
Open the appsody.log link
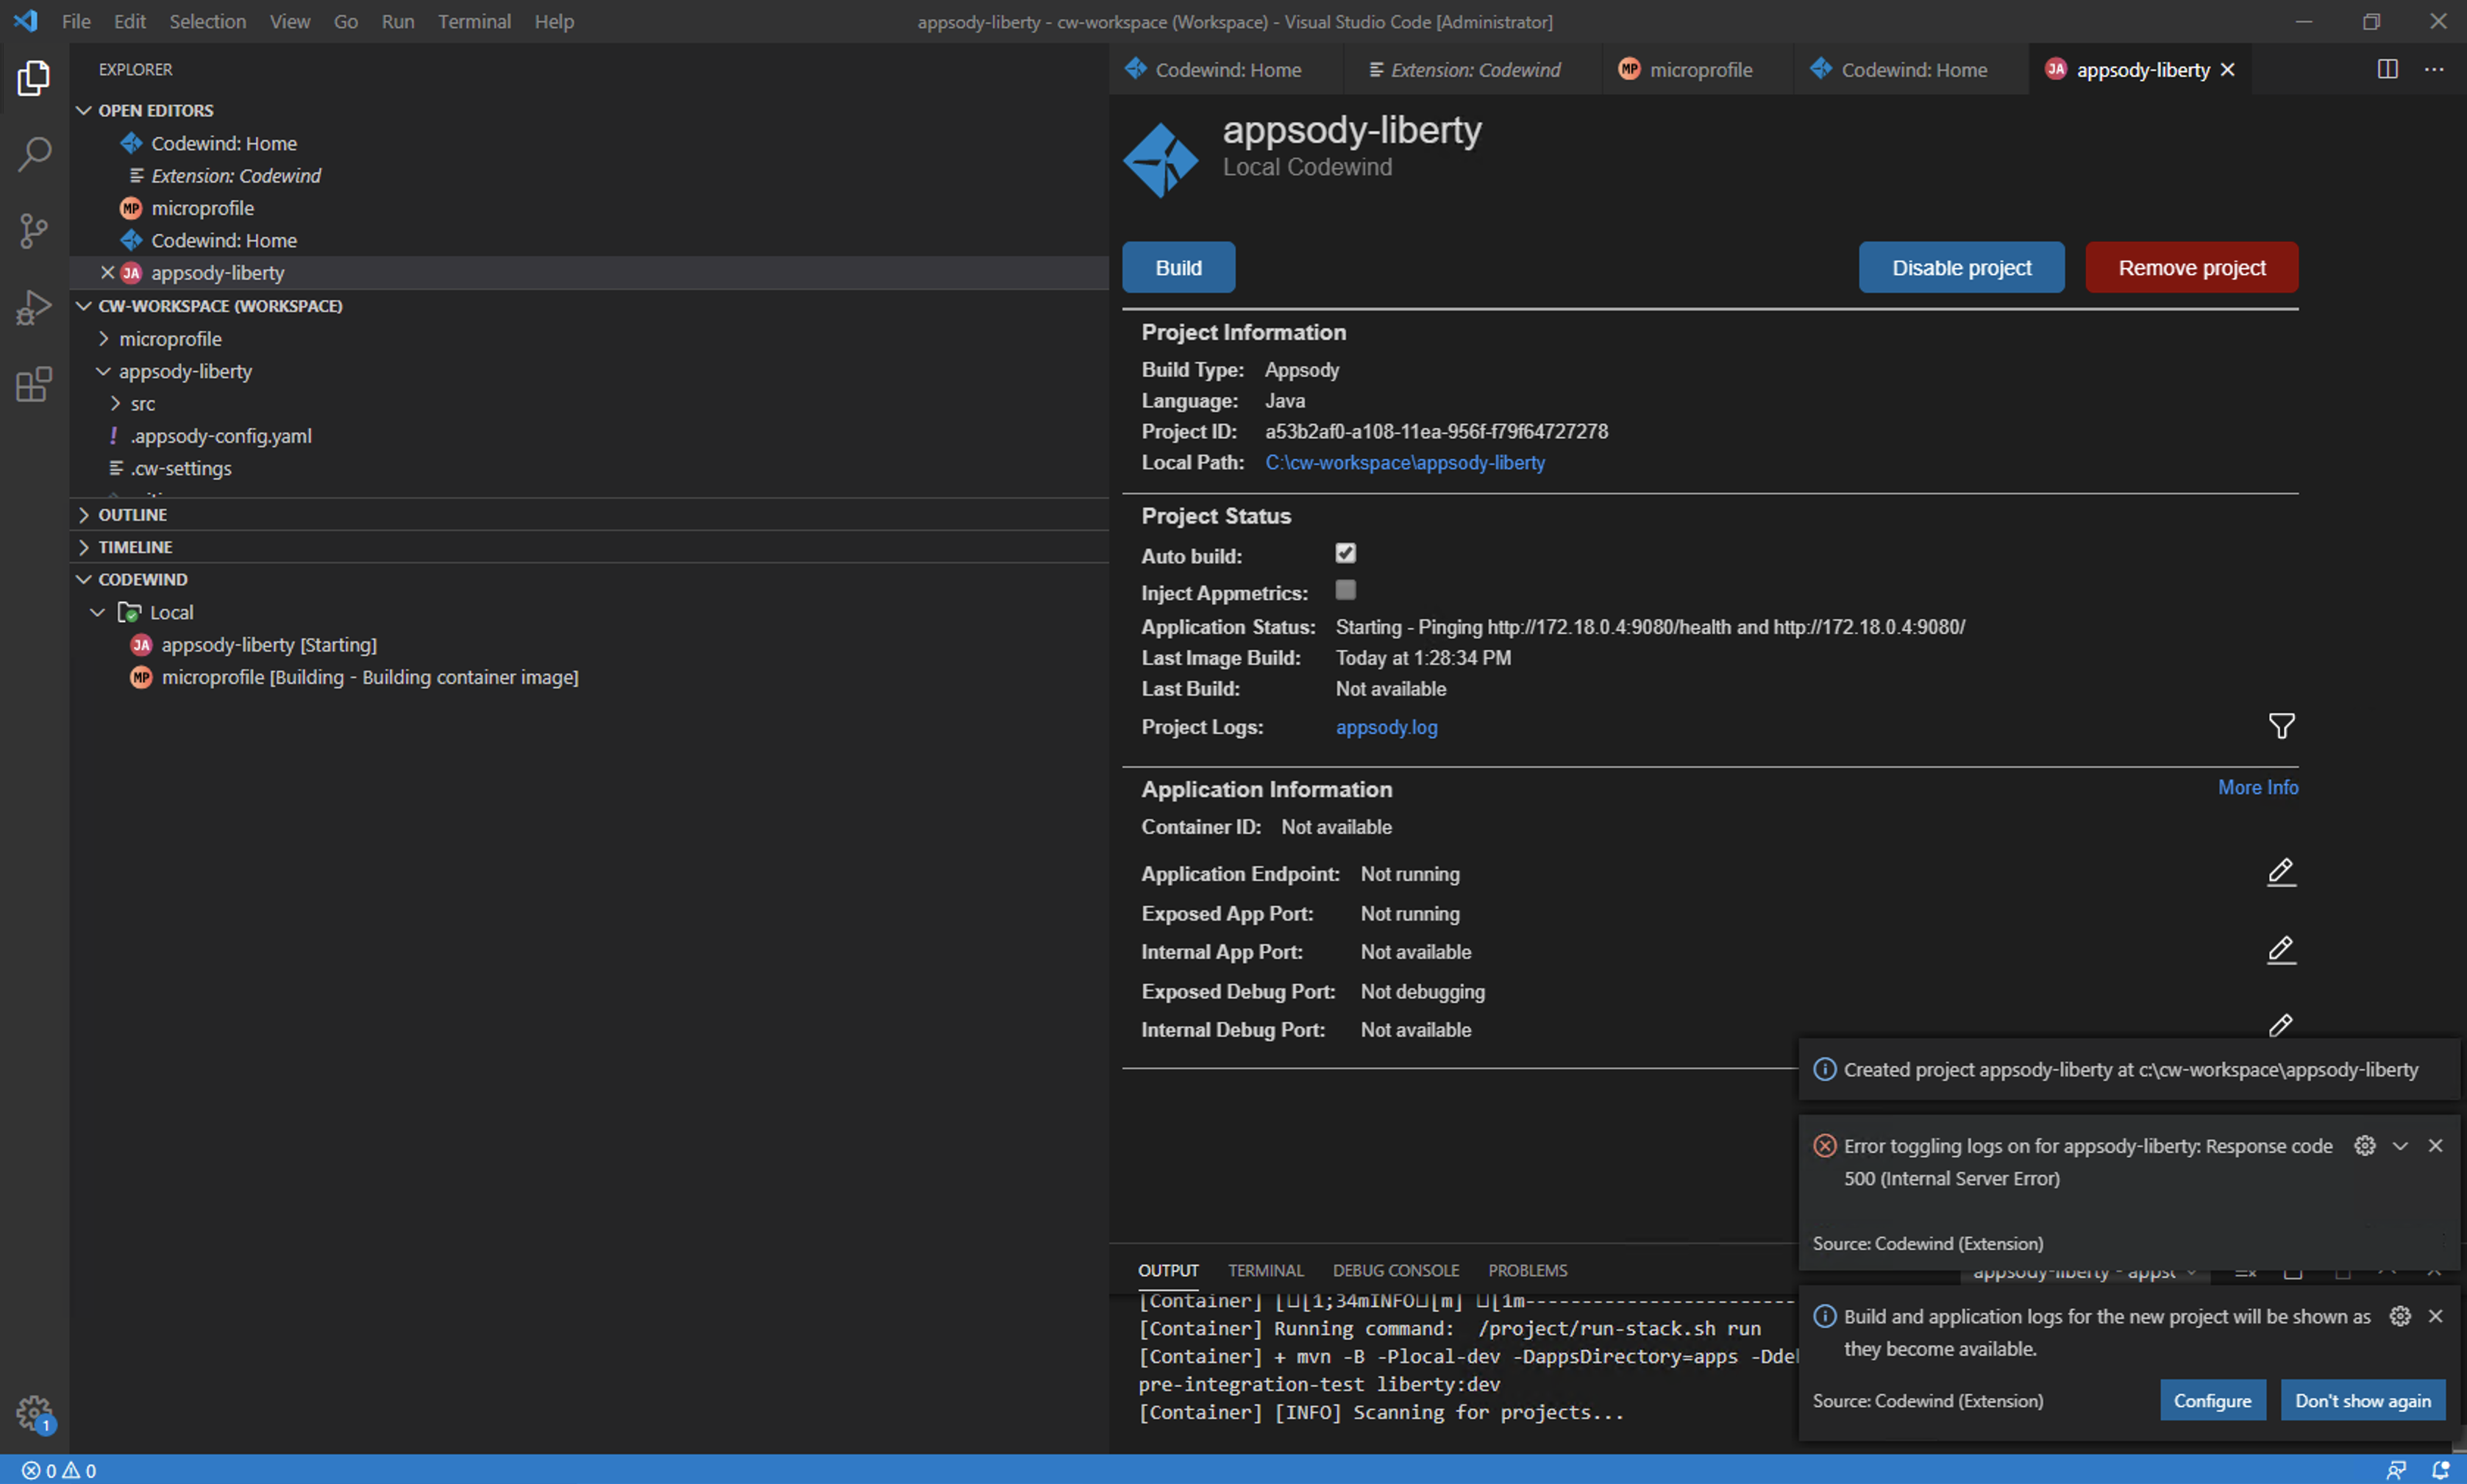click(1386, 727)
